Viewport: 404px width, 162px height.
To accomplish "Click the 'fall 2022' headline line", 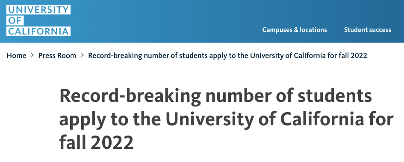I will click(x=96, y=142).
